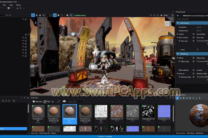Uncheck the Metalness Map sub-property checkbox
208x138 pixels.
pos(193,77)
